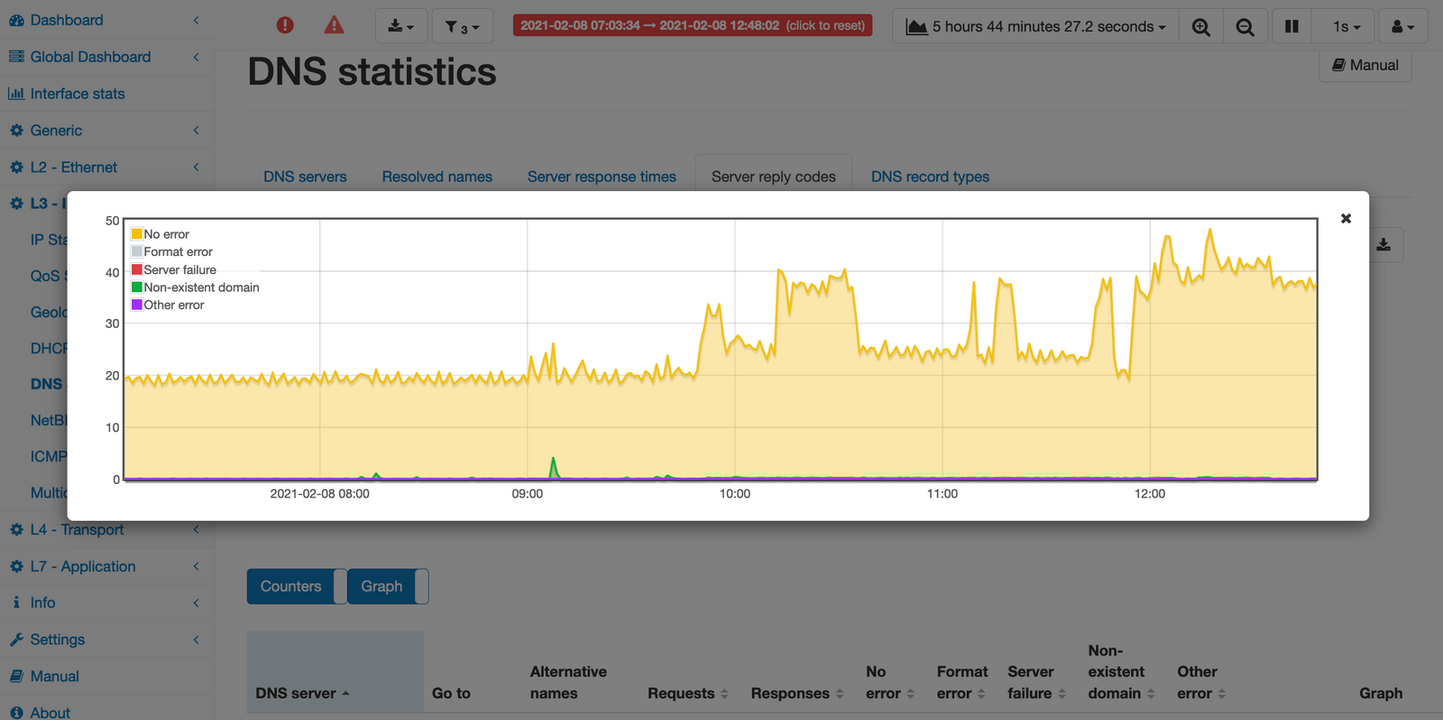
Task: Open Interface stats in the sidebar
Action: tap(78, 94)
